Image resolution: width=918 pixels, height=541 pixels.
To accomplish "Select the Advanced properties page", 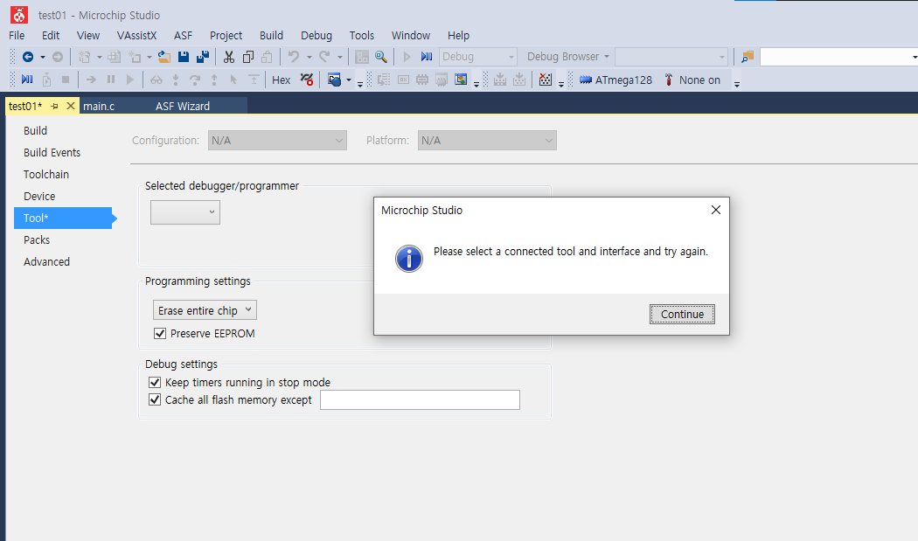I will click(x=47, y=261).
